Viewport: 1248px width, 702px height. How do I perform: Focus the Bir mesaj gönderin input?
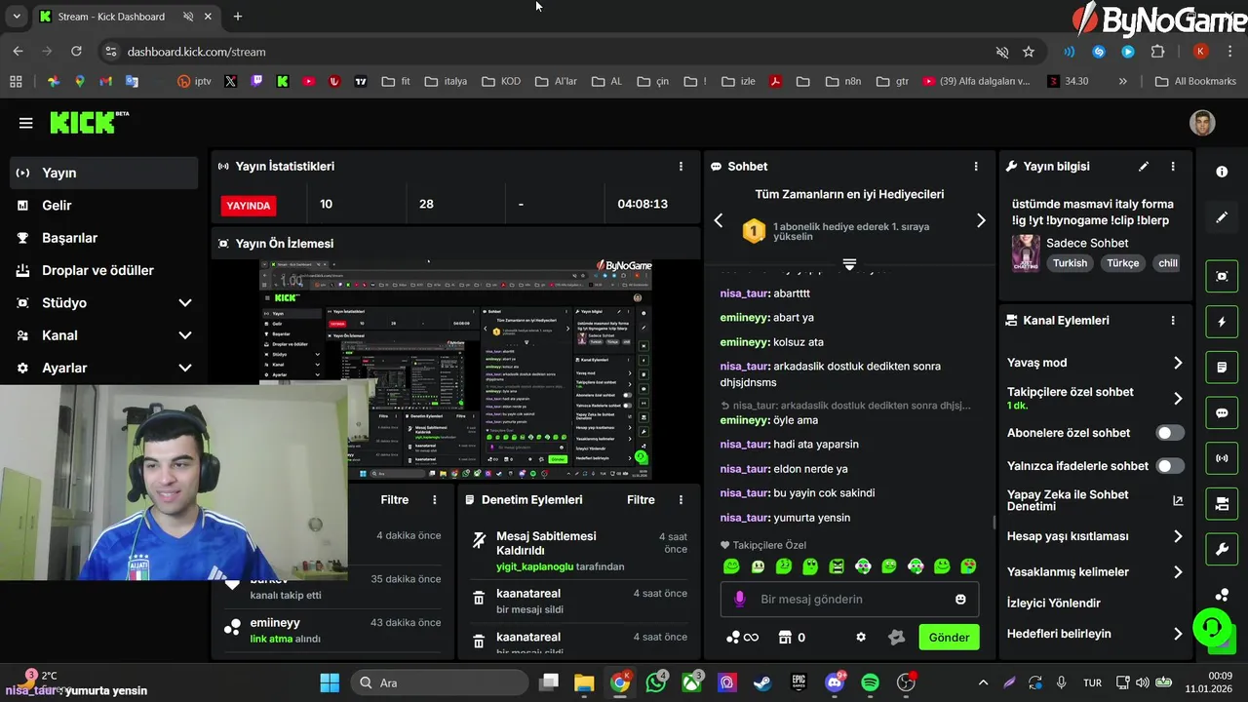pos(850,599)
